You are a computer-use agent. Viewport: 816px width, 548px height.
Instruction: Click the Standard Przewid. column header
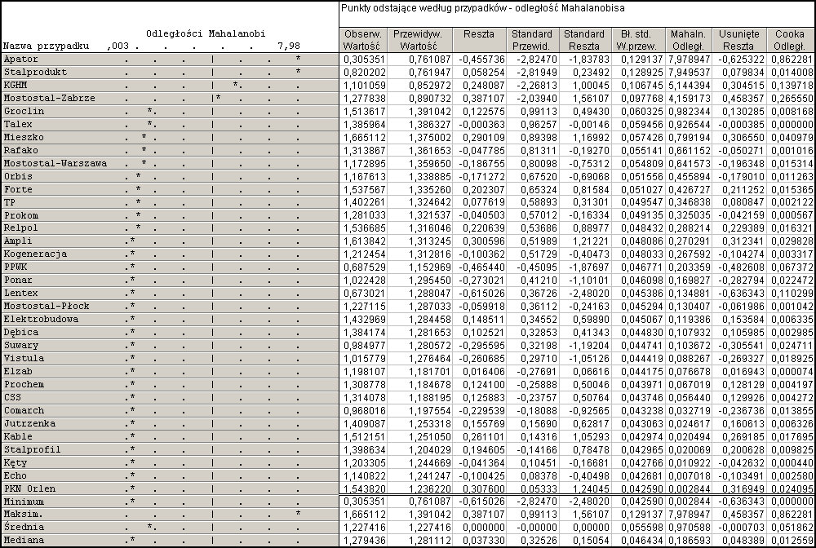(532, 40)
